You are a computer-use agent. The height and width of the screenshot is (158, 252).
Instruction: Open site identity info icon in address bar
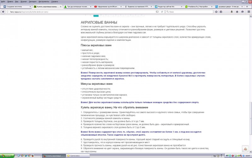(7, 12)
